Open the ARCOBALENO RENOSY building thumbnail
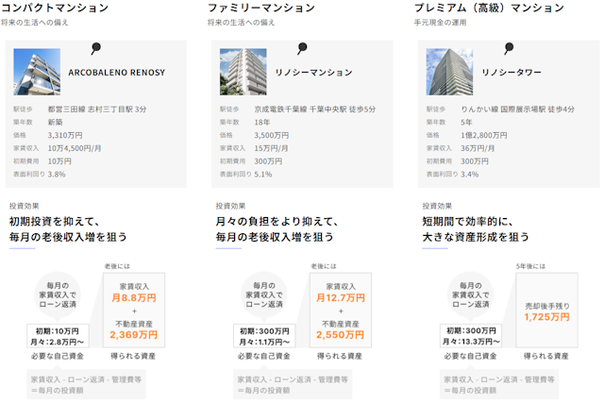604x403 pixels. click(x=37, y=72)
